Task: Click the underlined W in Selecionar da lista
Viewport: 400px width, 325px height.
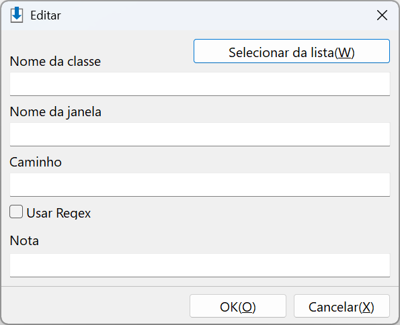Action: point(344,52)
